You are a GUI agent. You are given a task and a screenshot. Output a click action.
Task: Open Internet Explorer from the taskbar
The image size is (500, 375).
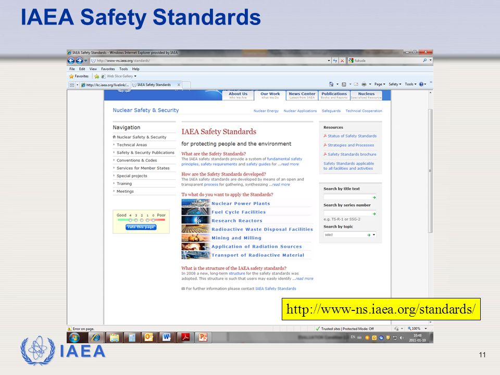coord(96,337)
